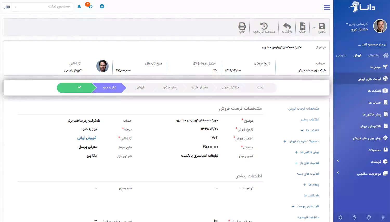Viewport: 390px width, 222px height.
Task: Click the help question-mark icon
Action: [355, 217]
